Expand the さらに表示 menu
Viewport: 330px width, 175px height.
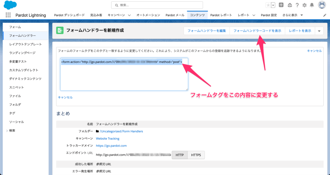(x=293, y=15)
